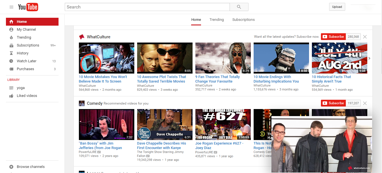Screen dimensions: 382x173
Task: Go to Watch Later in sidebar
Action: [x=27, y=61]
